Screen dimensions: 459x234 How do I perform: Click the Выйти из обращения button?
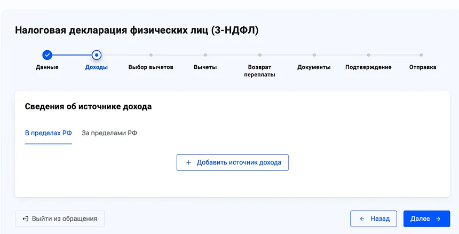click(x=60, y=219)
